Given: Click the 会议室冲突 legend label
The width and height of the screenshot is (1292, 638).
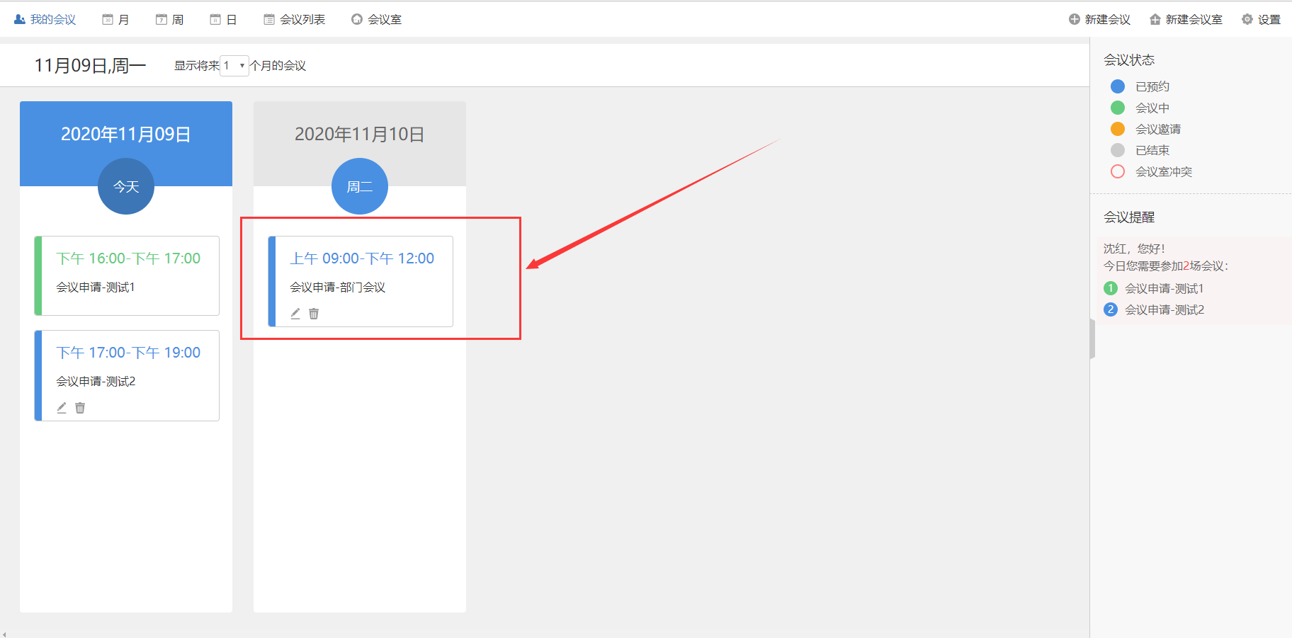Looking at the screenshot, I should 1164,171.
